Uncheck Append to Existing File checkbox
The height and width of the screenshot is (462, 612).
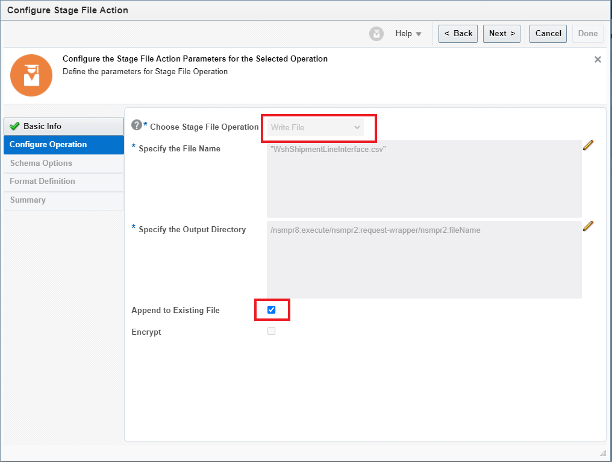271,310
